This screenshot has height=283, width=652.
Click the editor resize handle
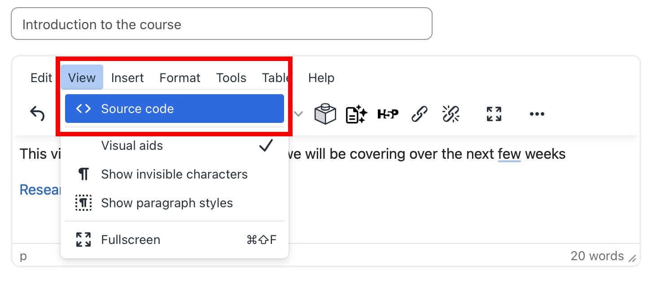click(632, 258)
